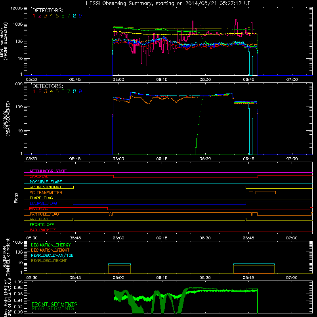The height and width of the screenshot is (317, 317).
Task: Click the SC_TRANSMITTER flag label
Action: (46, 193)
